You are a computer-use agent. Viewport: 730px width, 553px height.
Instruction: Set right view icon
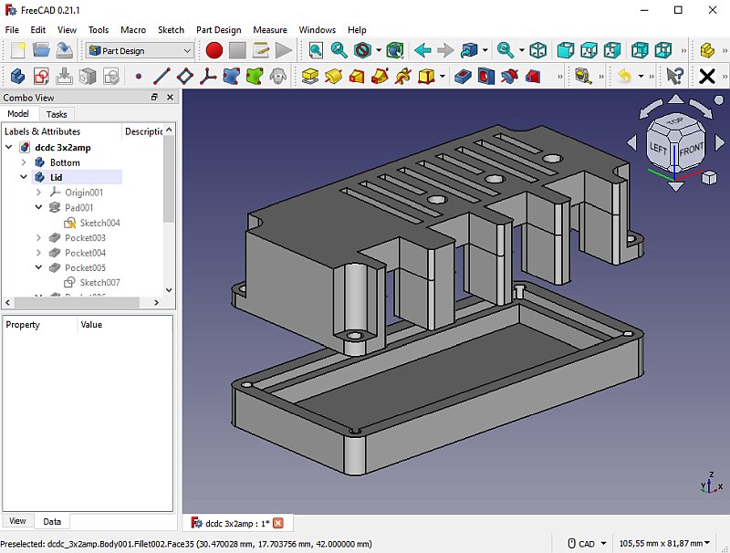coord(612,50)
